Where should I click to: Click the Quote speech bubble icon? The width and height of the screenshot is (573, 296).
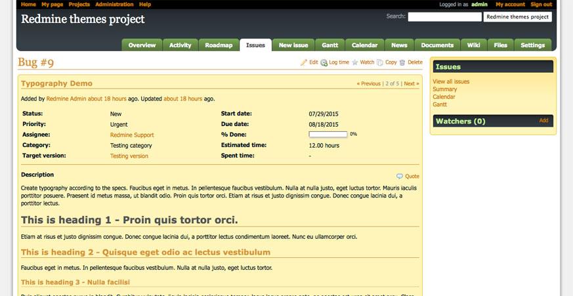[400, 176]
